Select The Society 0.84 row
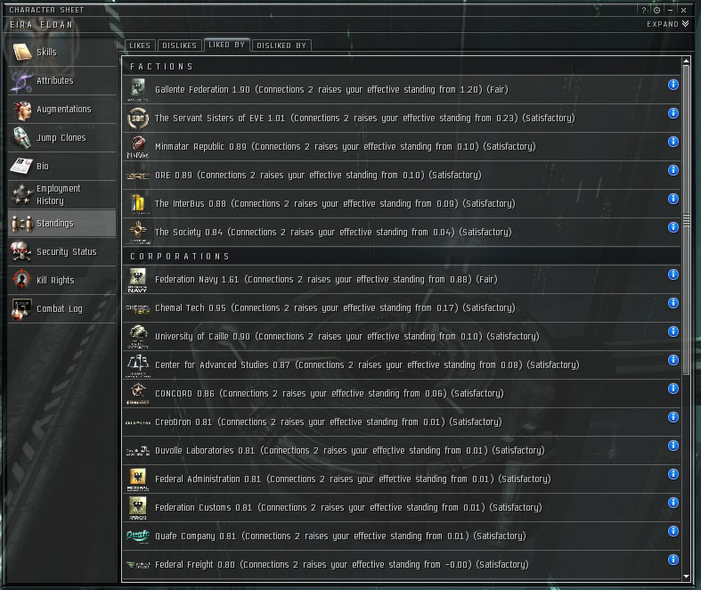This screenshot has height=590, width=701. tap(402, 232)
